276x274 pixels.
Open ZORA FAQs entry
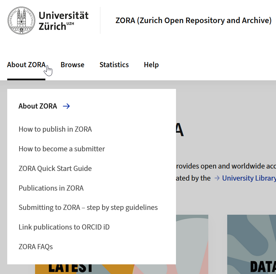[x=36, y=247]
